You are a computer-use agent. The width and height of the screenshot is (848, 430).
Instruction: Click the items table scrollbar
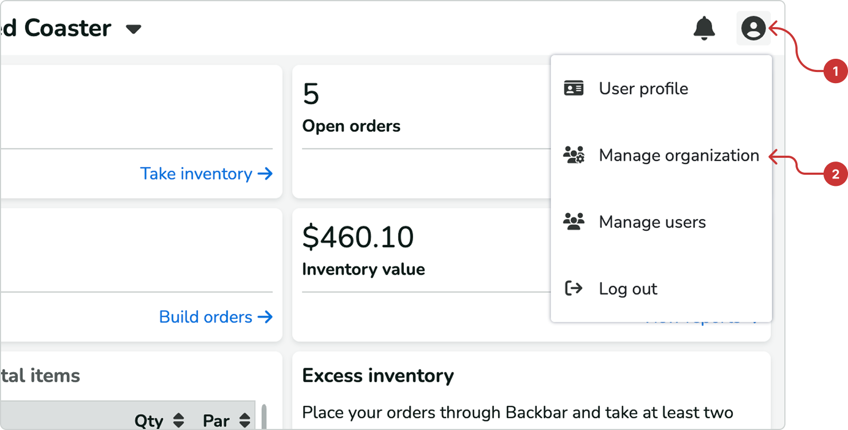(x=264, y=417)
